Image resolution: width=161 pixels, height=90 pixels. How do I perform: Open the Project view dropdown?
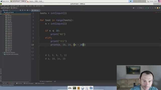coord(7,10)
